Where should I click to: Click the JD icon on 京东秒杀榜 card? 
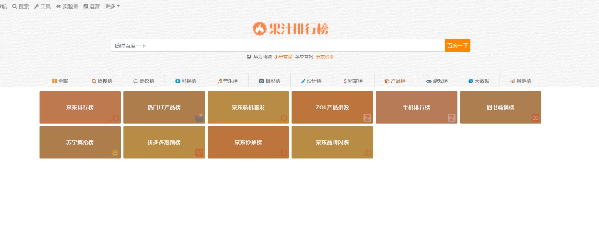pyautogui.click(x=283, y=153)
